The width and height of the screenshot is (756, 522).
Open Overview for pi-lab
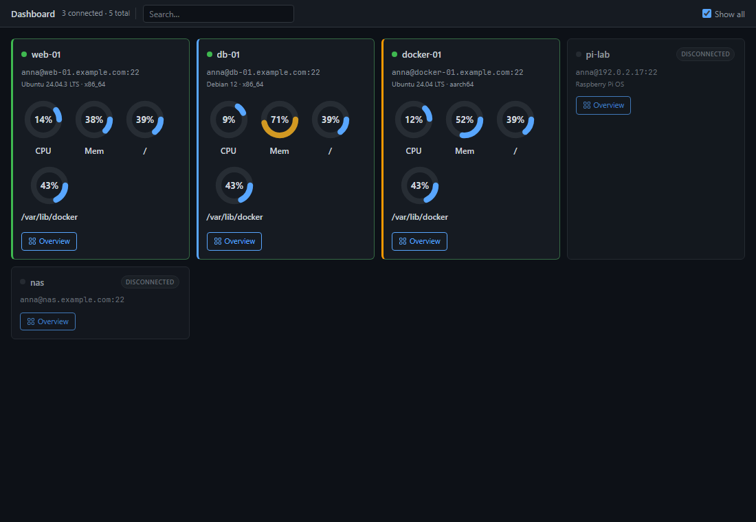pos(603,106)
